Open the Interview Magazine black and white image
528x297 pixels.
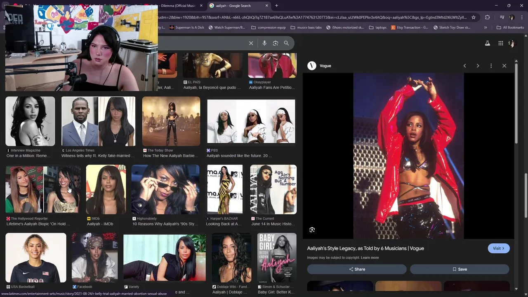point(30,121)
